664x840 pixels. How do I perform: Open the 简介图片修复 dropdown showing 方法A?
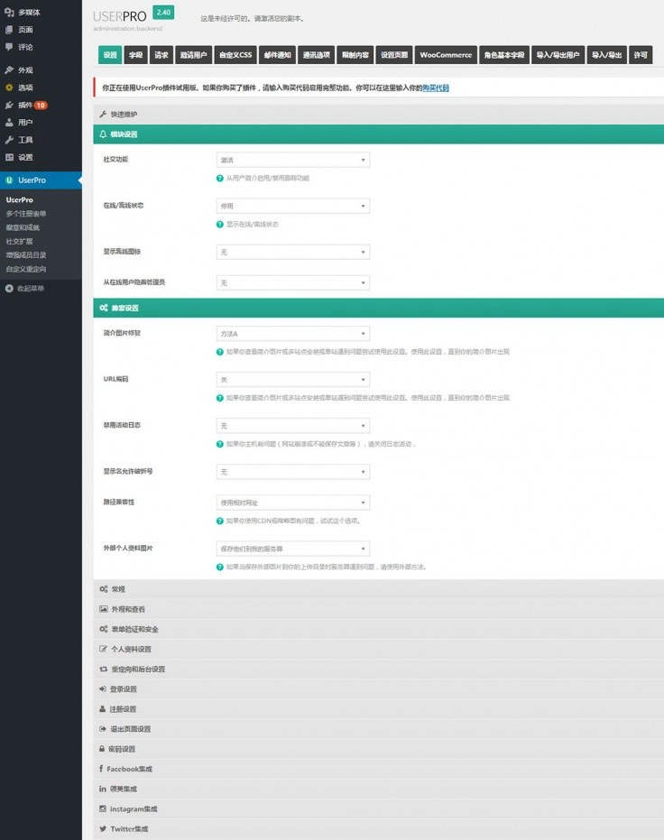click(x=293, y=333)
